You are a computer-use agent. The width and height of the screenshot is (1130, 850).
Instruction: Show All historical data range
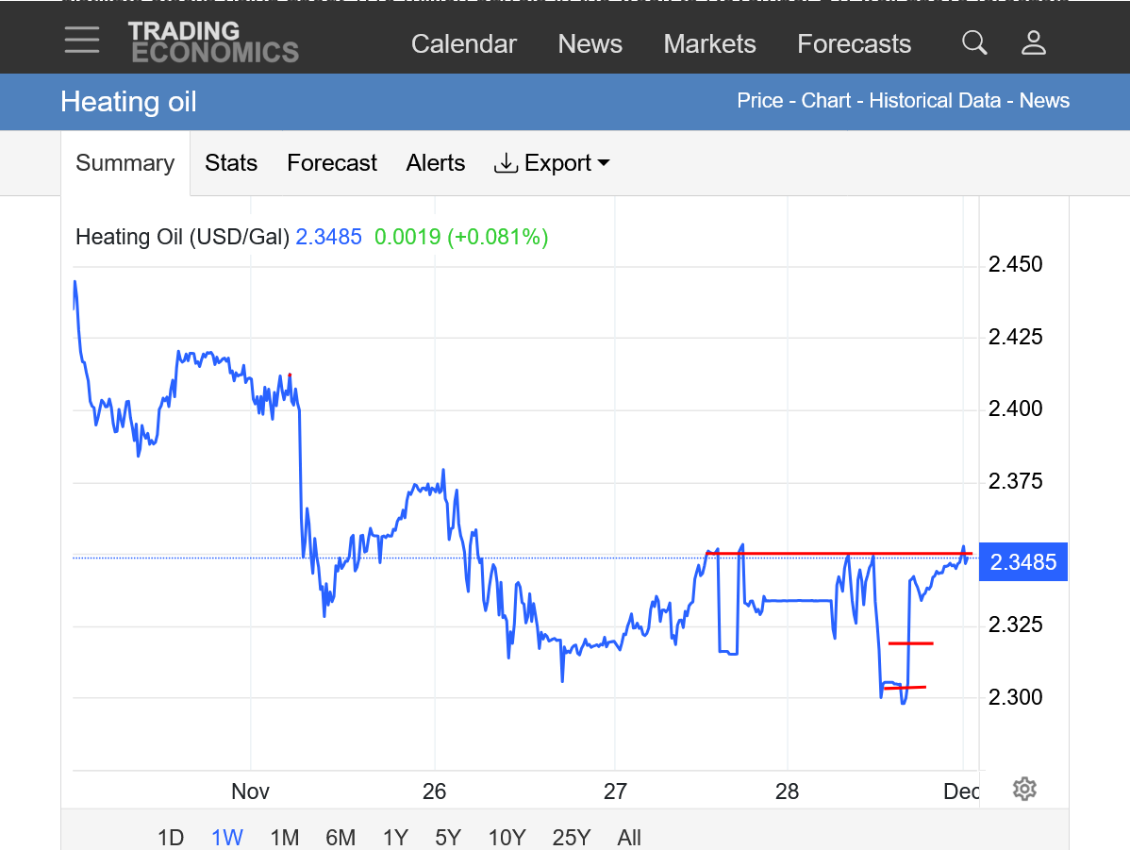[x=629, y=837]
